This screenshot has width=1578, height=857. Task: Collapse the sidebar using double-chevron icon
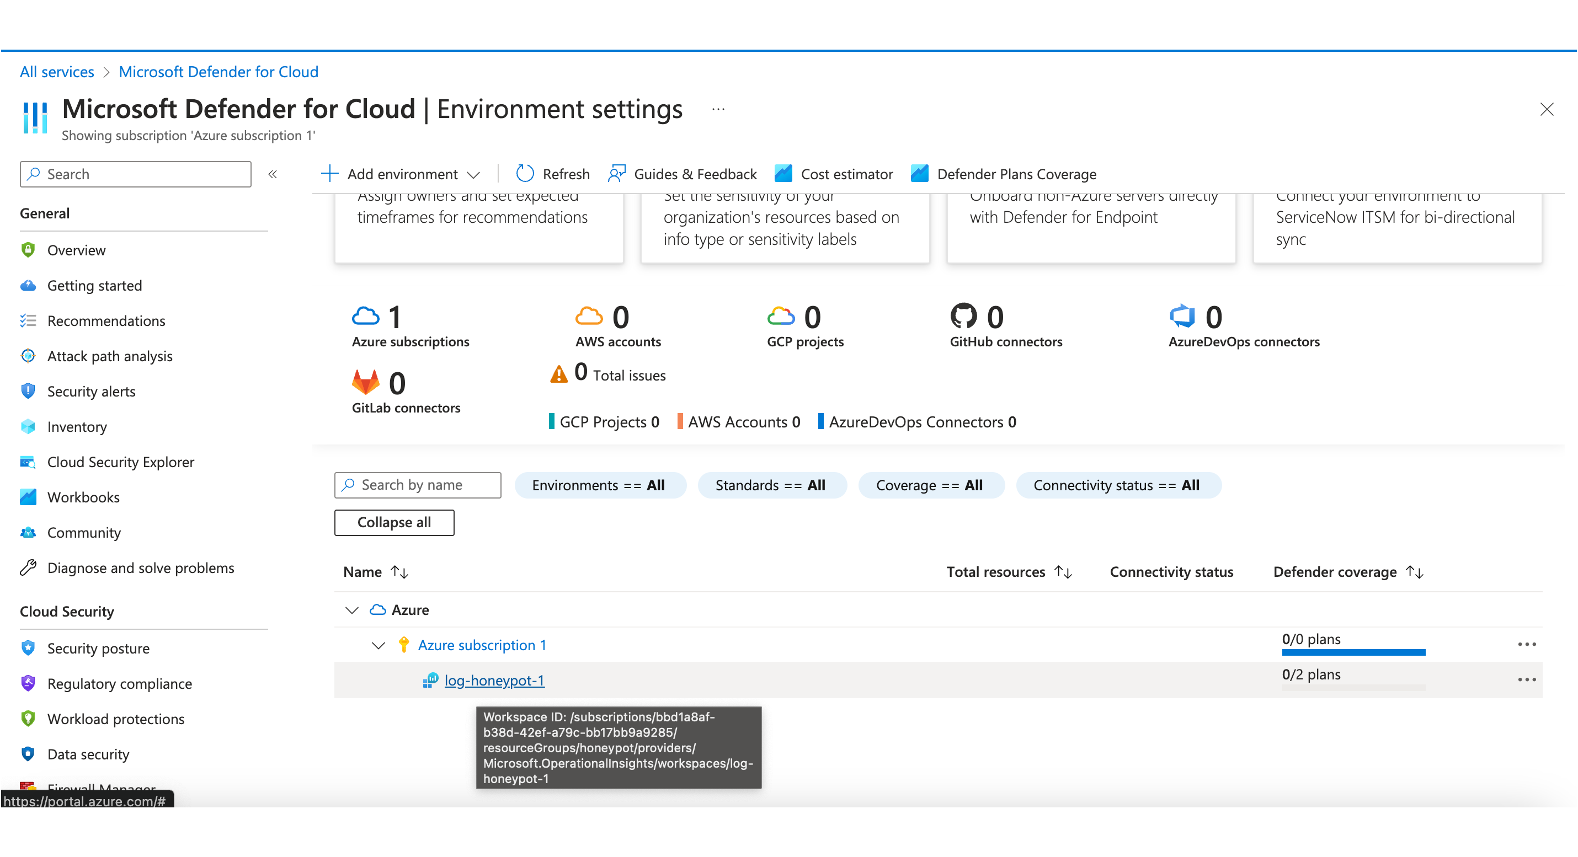(x=273, y=174)
